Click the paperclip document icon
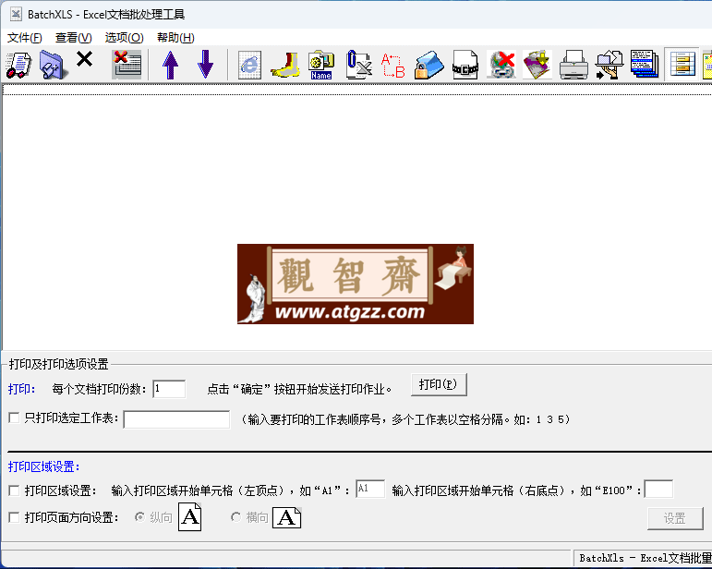 (x=358, y=65)
